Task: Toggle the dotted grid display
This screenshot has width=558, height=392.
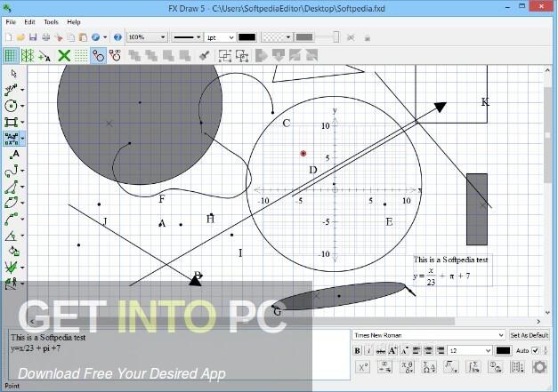Action: (x=81, y=55)
